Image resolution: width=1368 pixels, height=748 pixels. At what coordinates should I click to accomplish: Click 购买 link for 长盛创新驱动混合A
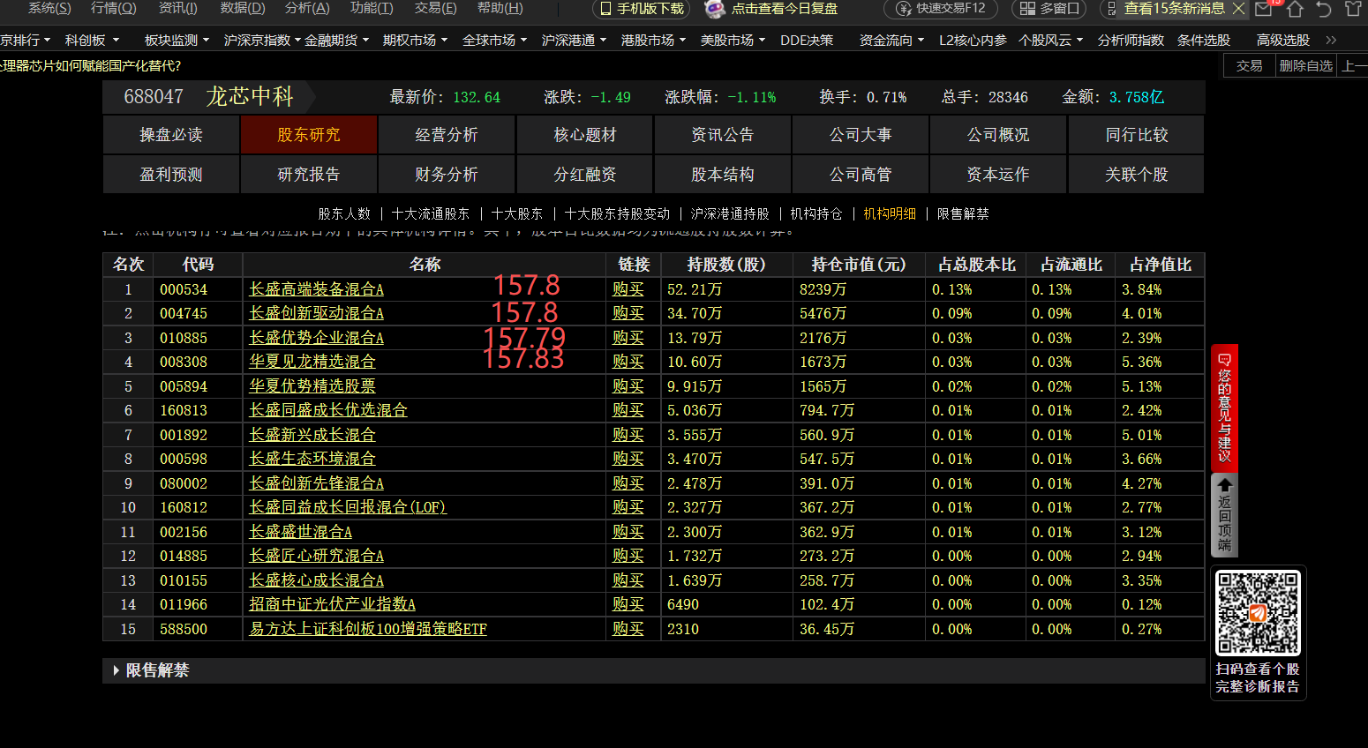pyautogui.click(x=628, y=313)
